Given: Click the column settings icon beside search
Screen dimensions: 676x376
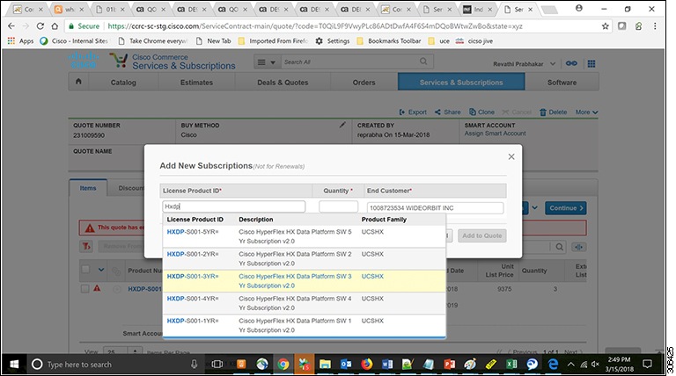Looking at the screenshot, I should (x=578, y=247).
